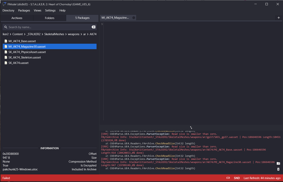
Task: Clear the log with the trash icon
Action: 278,169
